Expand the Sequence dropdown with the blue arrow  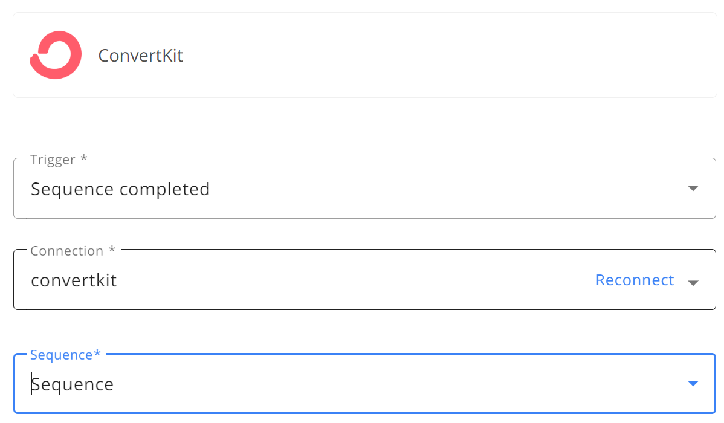(x=693, y=384)
